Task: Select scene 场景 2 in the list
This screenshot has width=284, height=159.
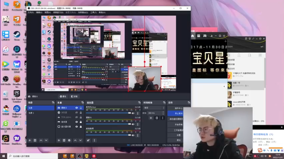Action: [x=41, y=113]
